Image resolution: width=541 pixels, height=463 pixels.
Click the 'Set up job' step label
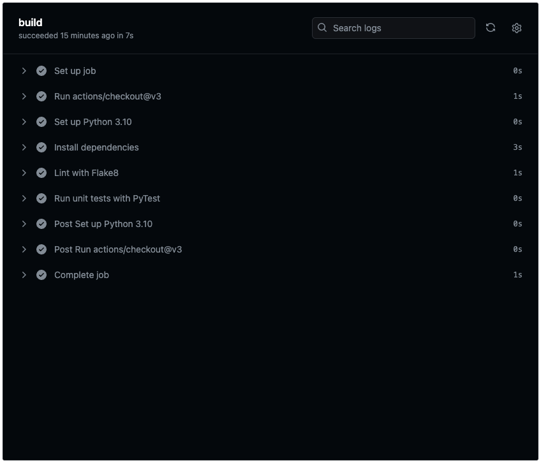click(x=75, y=71)
